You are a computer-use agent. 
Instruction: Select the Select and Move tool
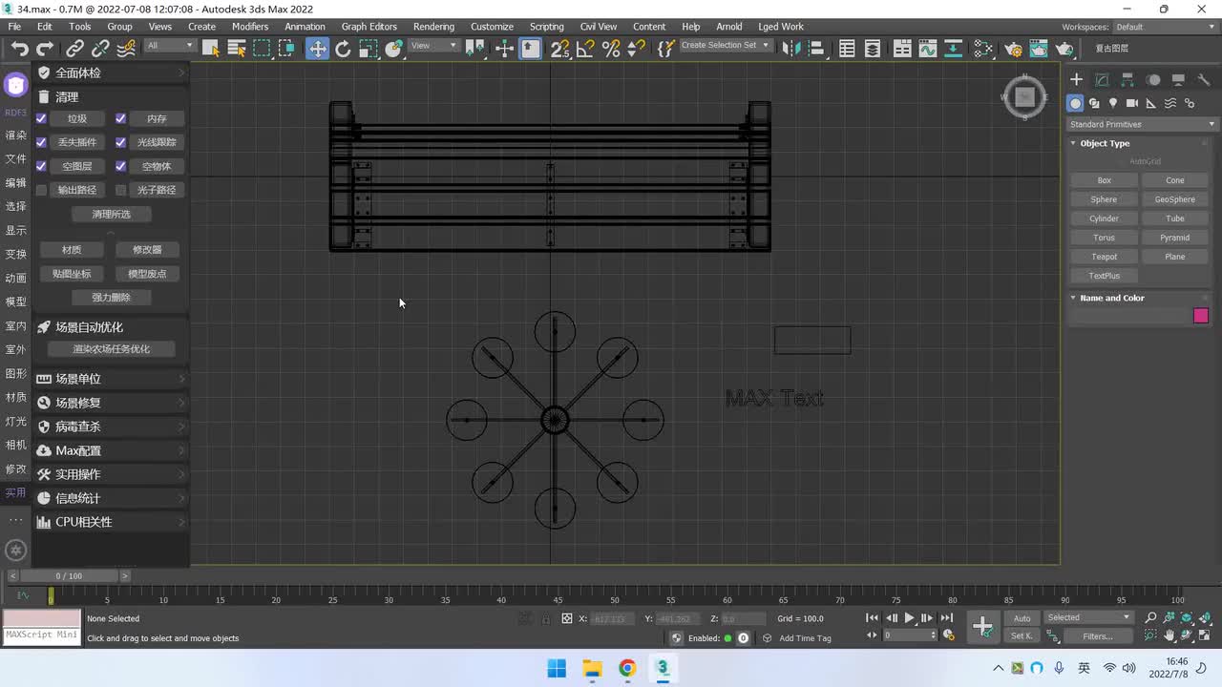(x=317, y=49)
